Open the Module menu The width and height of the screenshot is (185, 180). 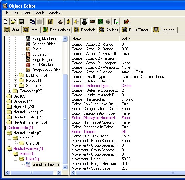[39, 13]
